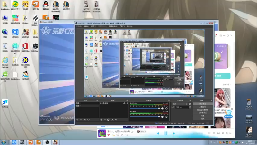Pop out the controls dock panel

[212, 101]
